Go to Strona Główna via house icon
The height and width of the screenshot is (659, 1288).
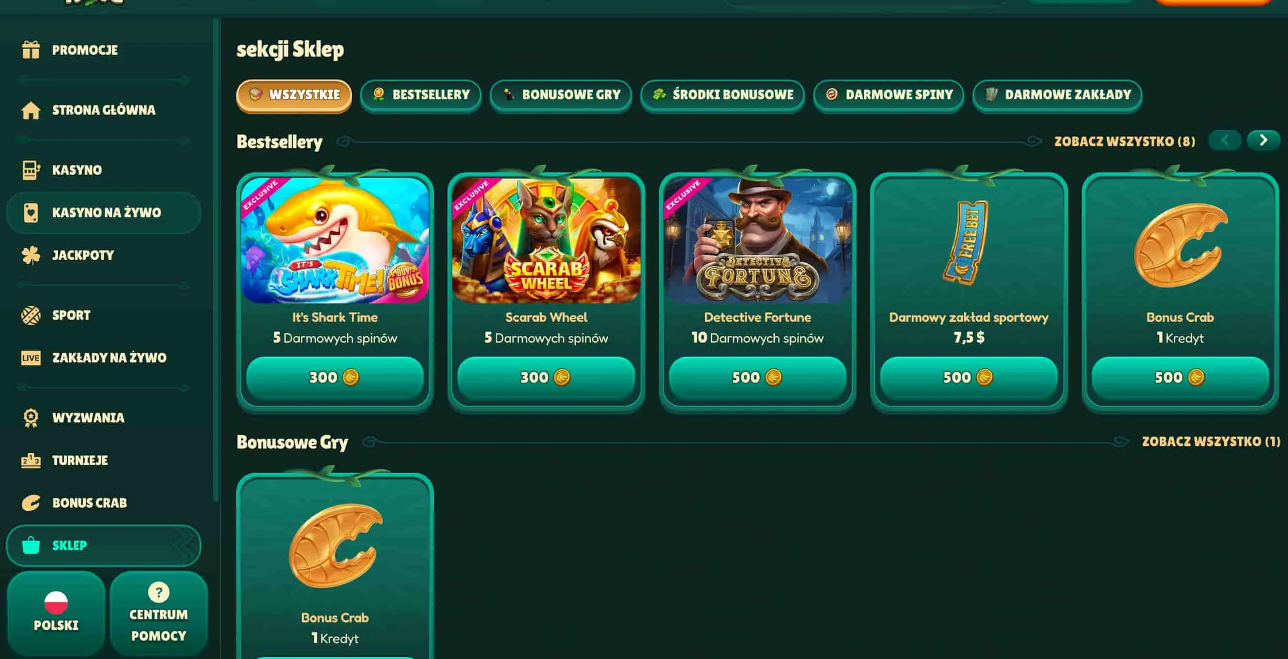pos(31,110)
